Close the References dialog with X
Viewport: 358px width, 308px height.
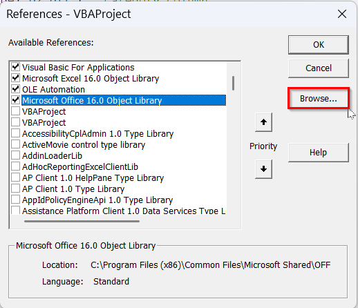[342, 14]
